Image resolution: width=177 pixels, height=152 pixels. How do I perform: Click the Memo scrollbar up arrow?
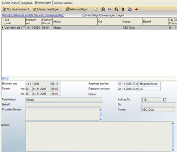click(x=173, y=123)
